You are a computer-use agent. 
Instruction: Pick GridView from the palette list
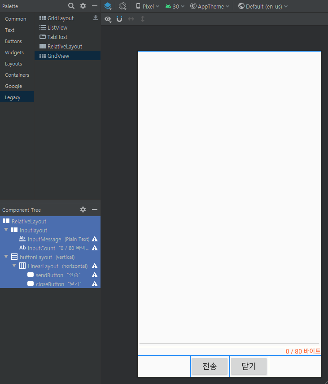tap(67, 56)
